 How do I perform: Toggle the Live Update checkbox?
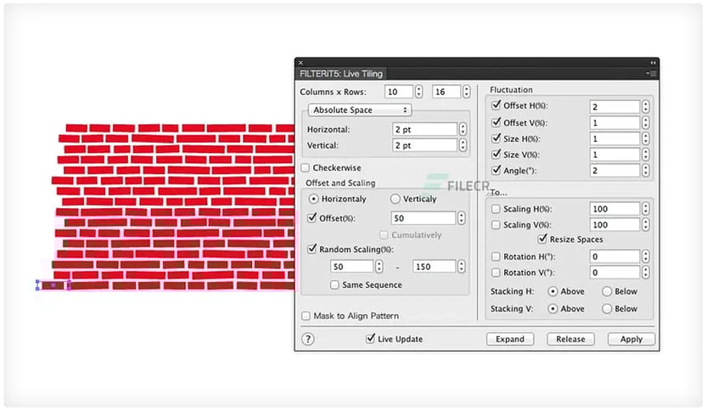[370, 339]
